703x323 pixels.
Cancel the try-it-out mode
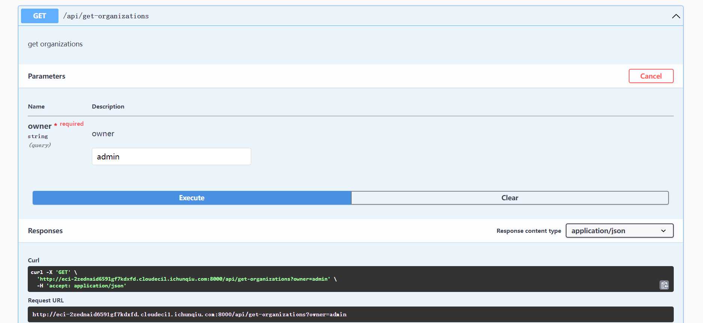click(651, 76)
